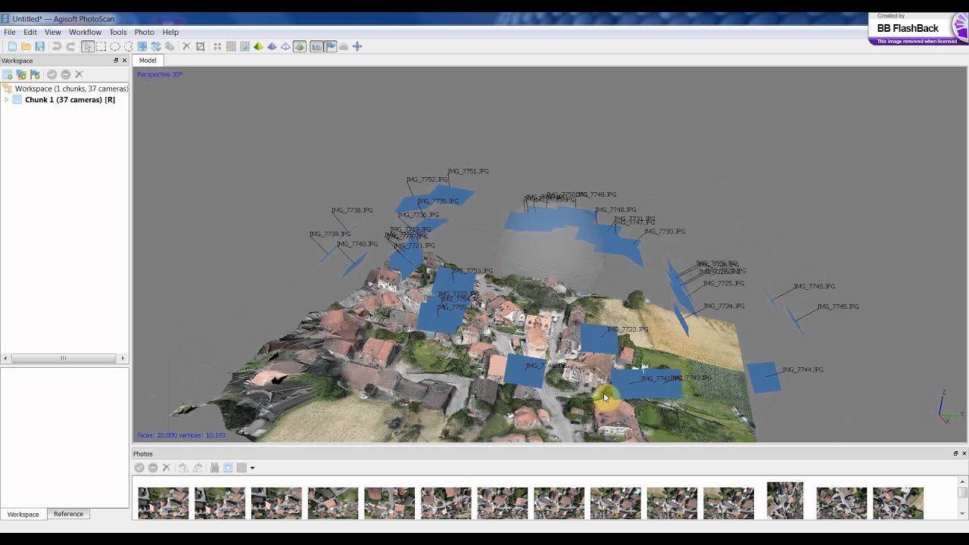Add a chunk in the Workspace toolbar
Image resolution: width=969 pixels, height=545 pixels.
[x=8, y=74]
